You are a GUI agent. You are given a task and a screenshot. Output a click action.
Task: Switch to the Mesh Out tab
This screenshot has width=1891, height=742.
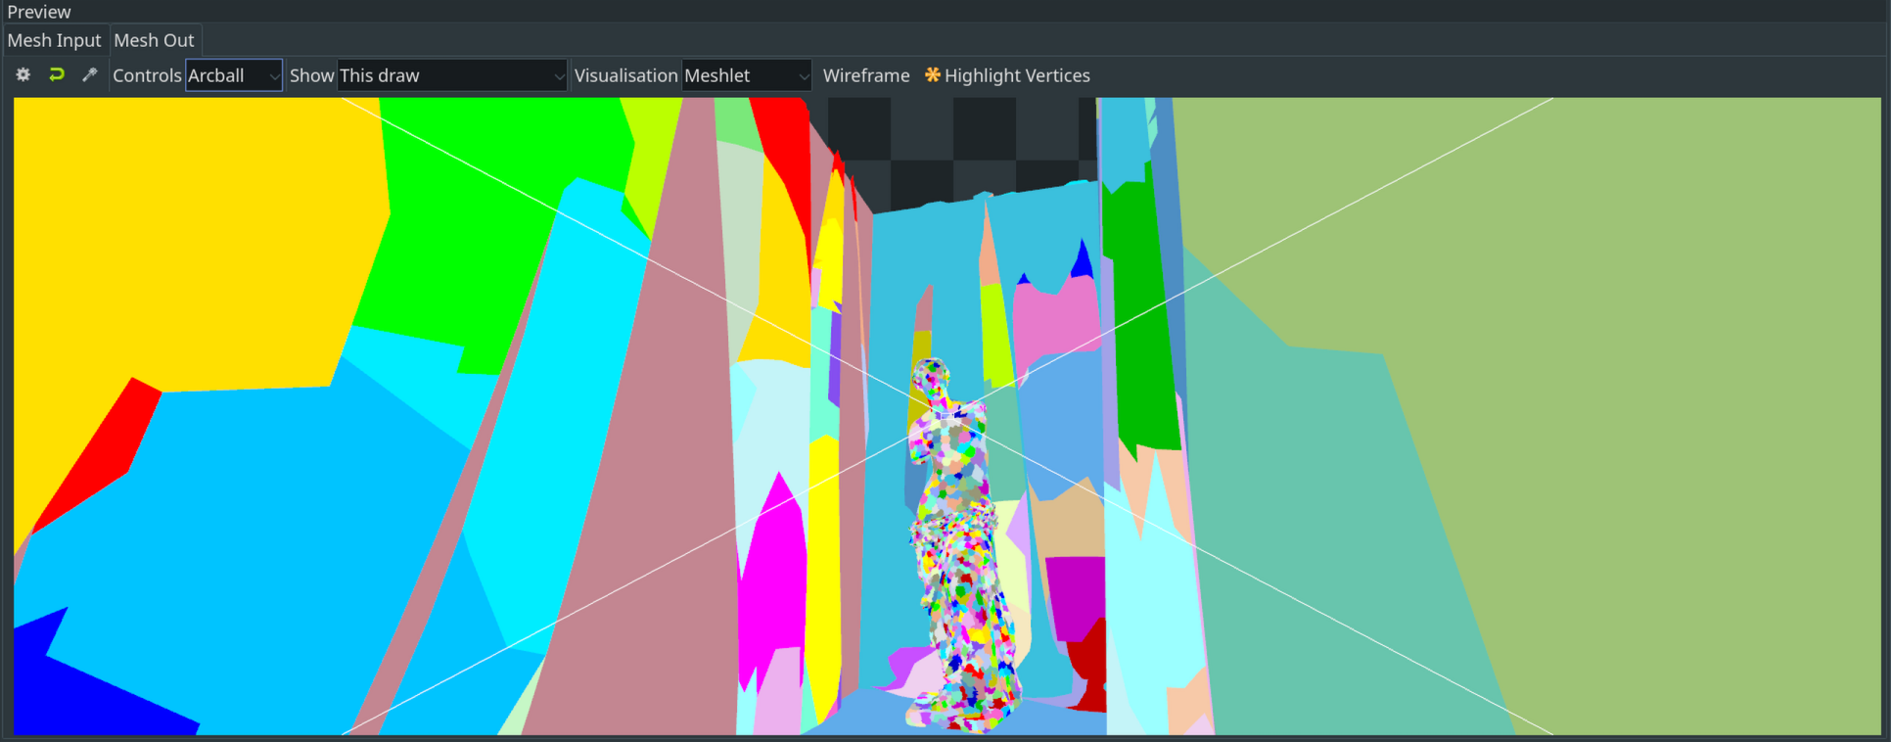(x=155, y=40)
